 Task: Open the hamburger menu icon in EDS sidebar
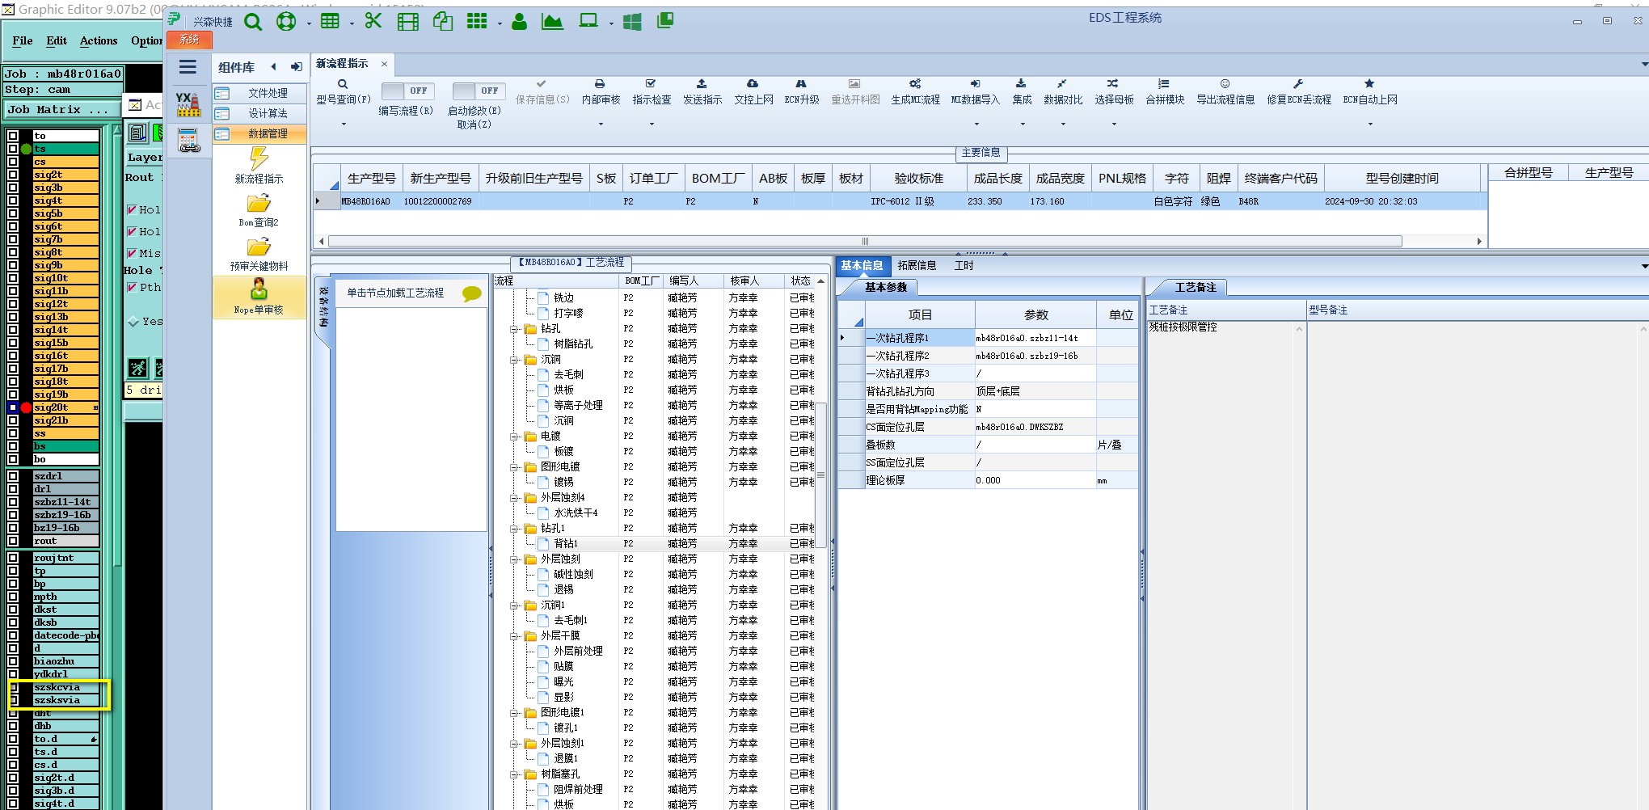pyautogui.click(x=188, y=67)
